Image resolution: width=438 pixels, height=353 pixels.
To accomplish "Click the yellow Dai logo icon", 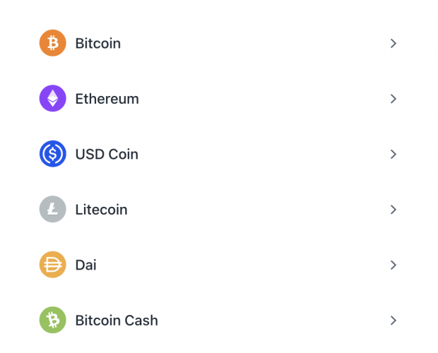I will pos(52,265).
